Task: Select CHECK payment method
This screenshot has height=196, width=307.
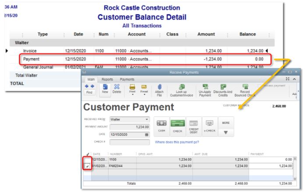Action: tap(177, 126)
